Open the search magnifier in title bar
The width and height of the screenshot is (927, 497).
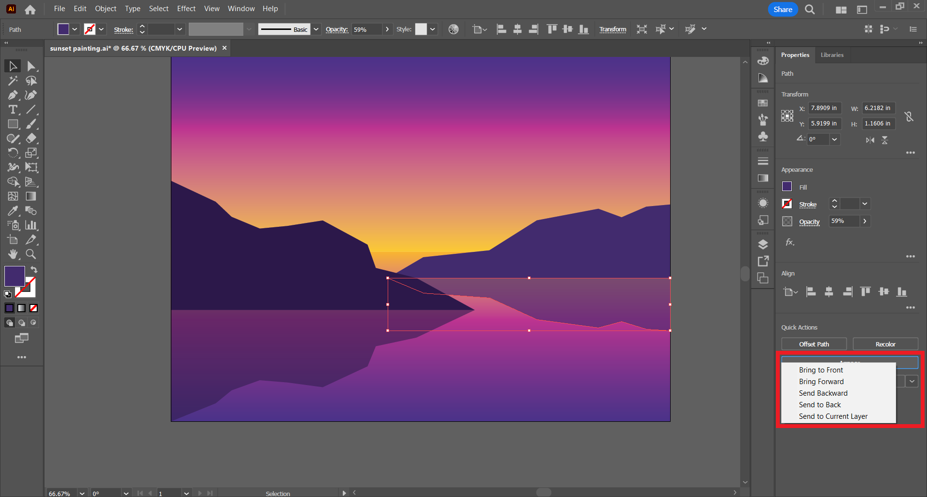[810, 10]
